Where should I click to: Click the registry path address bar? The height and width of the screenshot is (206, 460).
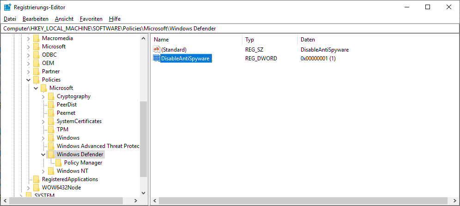click(x=230, y=29)
